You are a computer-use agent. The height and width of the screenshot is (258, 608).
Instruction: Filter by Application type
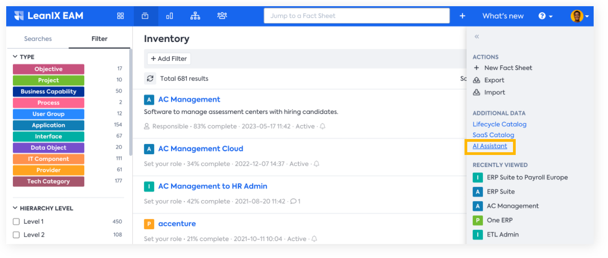(x=48, y=126)
